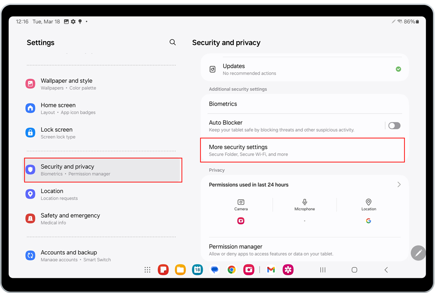This screenshot has height=293, width=437.
Task: Launch the Calendar app from taskbar
Action: pyautogui.click(x=197, y=270)
